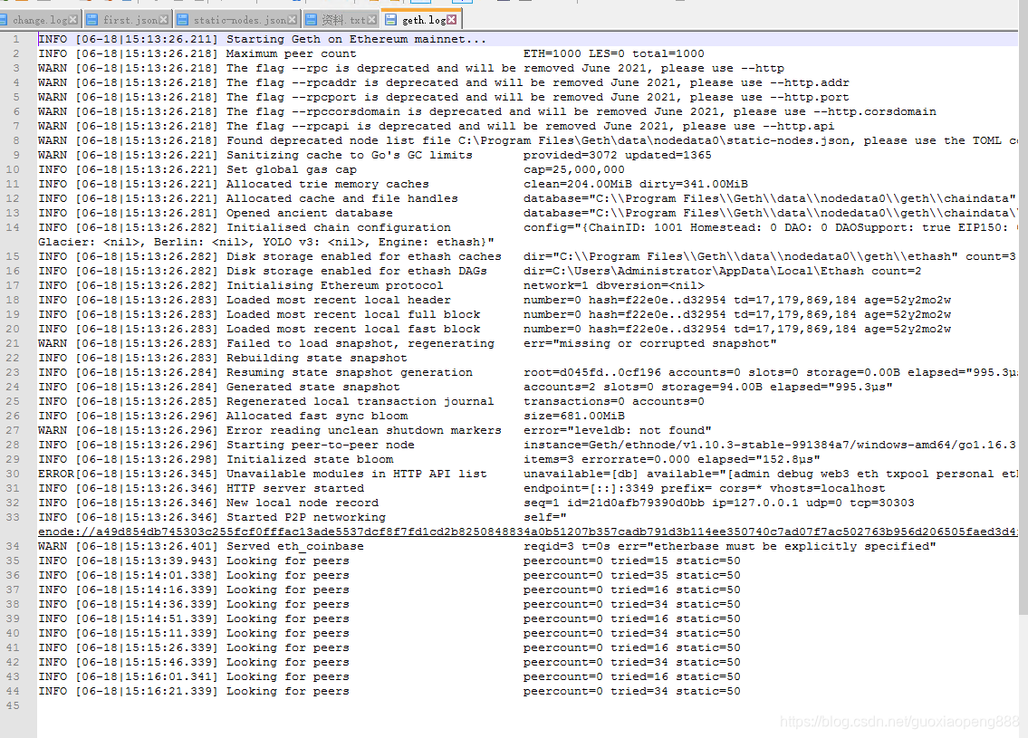Click the save icon on 资料.txt tab
This screenshot has height=738, width=1028.
point(311,20)
